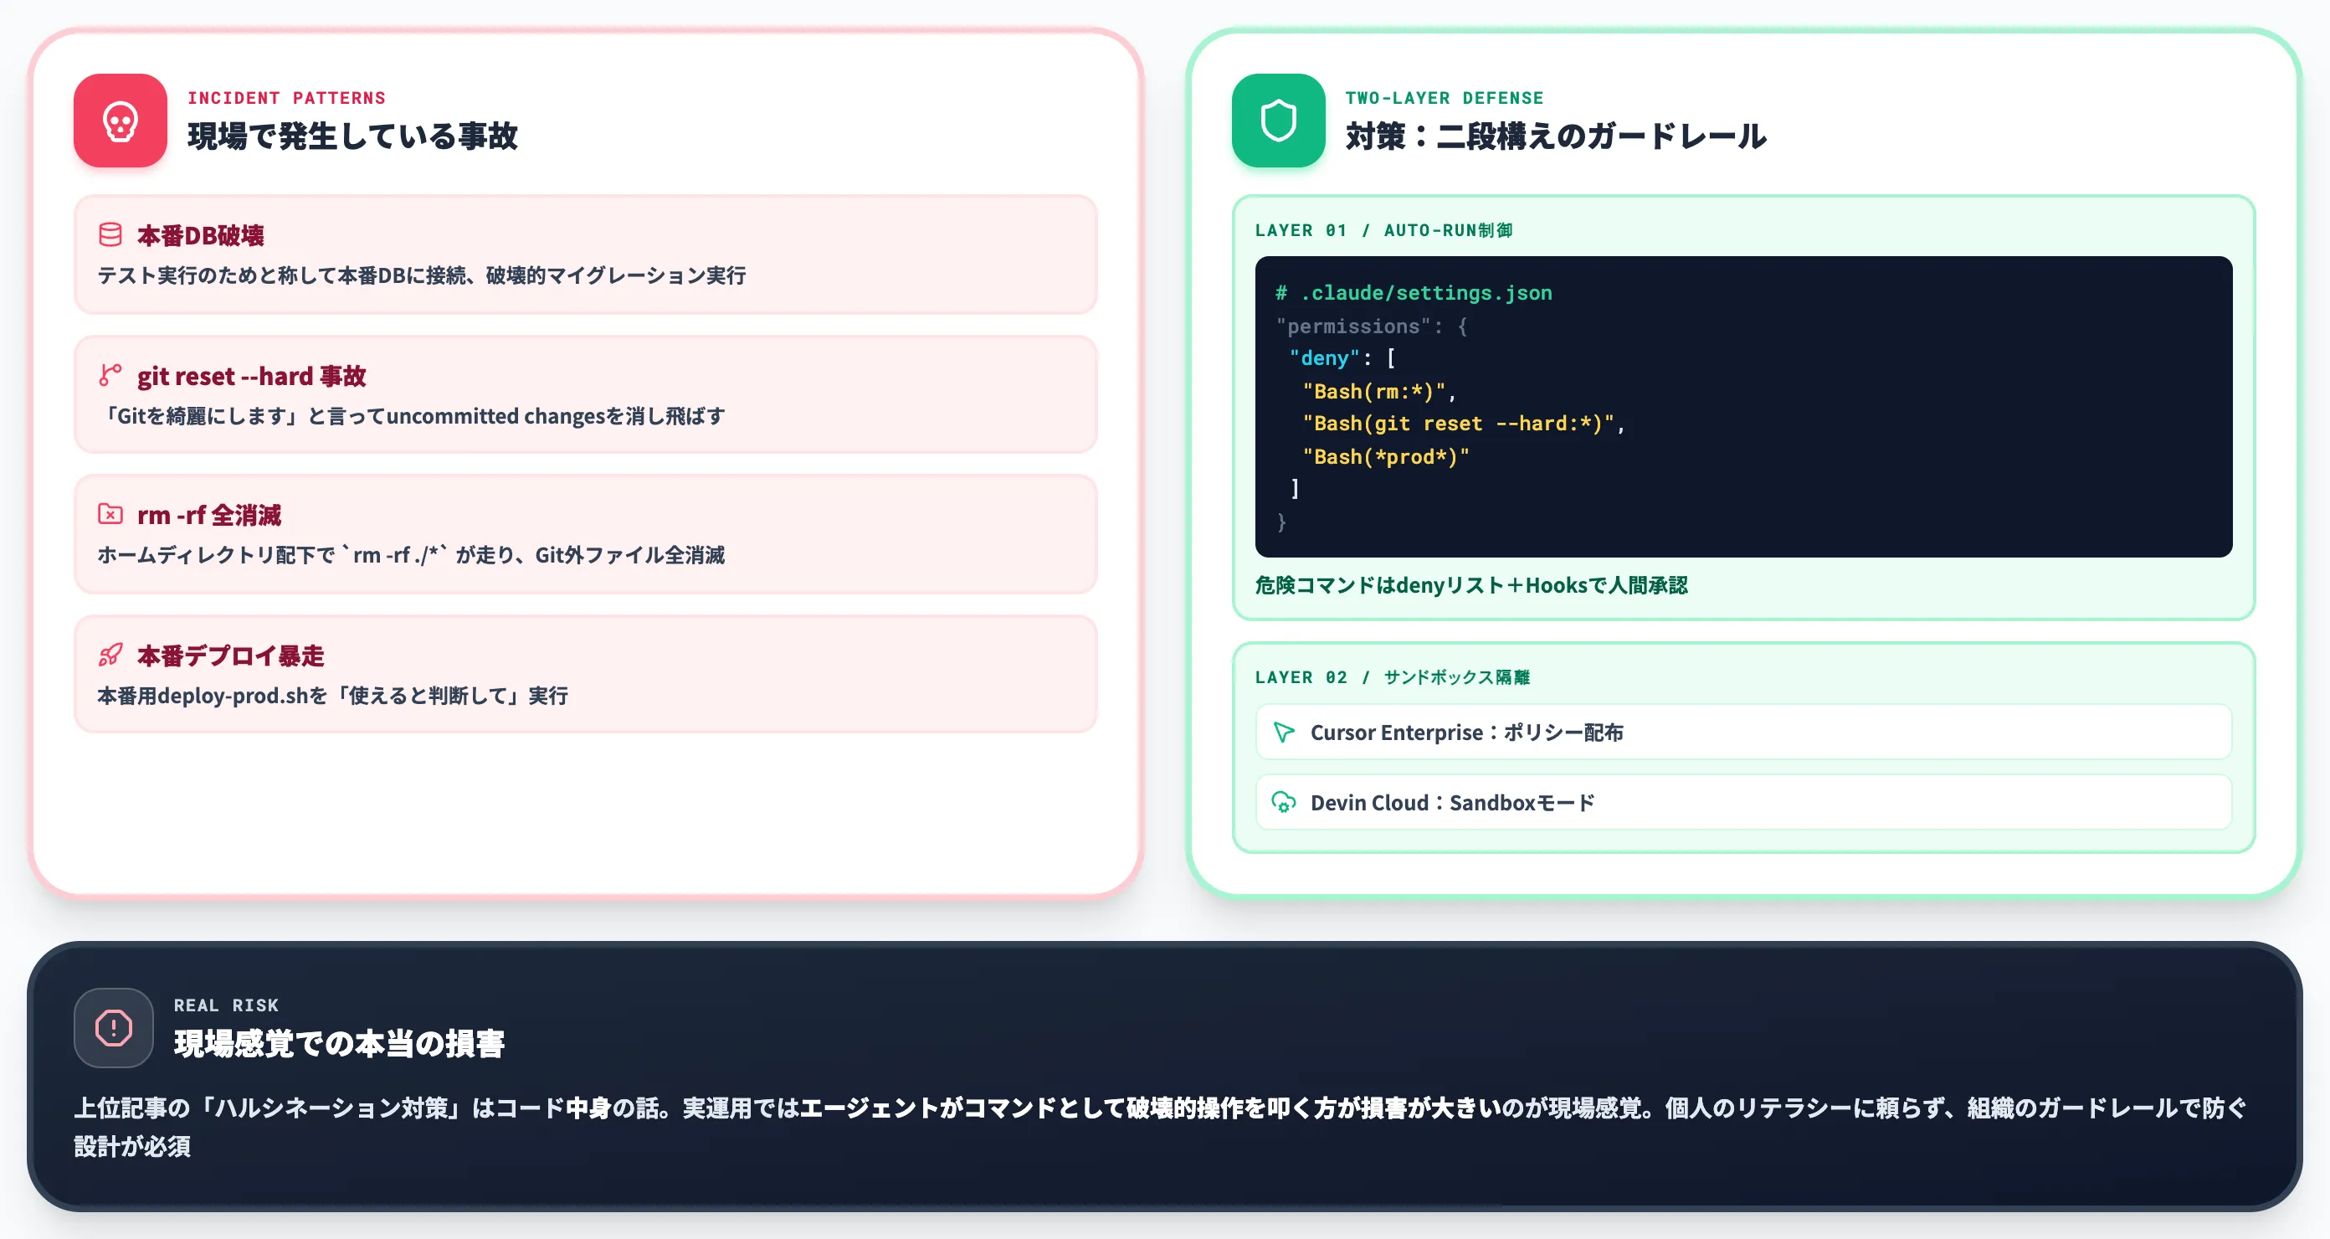This screenshot has width=2330, height=1239.
Task: Click the description about uncommitted changesを消し飛ばす
Action: click(x=413, y=416)
